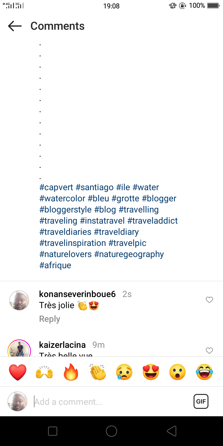Open the #capvert hashtag
Viewport: 223px width, 446px height.
(x=56, y=187)
